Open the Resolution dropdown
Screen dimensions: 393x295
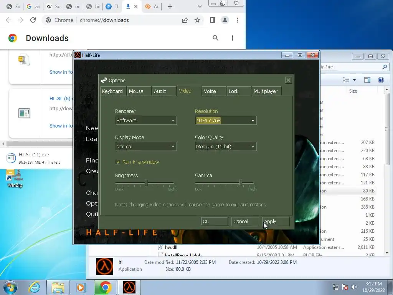point(226,120)
